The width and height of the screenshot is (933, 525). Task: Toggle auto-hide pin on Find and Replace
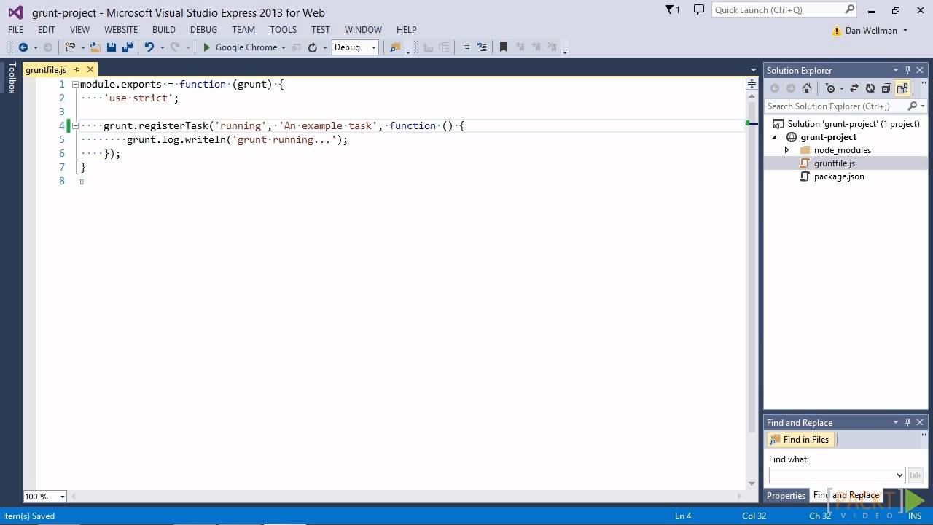click(x=907, y=422)
